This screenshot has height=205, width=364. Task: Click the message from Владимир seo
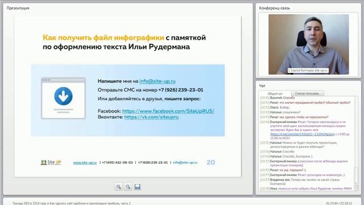coord(300,182)
